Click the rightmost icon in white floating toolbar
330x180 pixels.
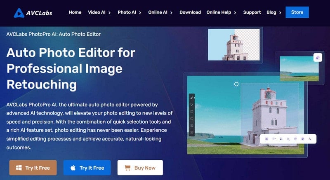pos(310,139)
